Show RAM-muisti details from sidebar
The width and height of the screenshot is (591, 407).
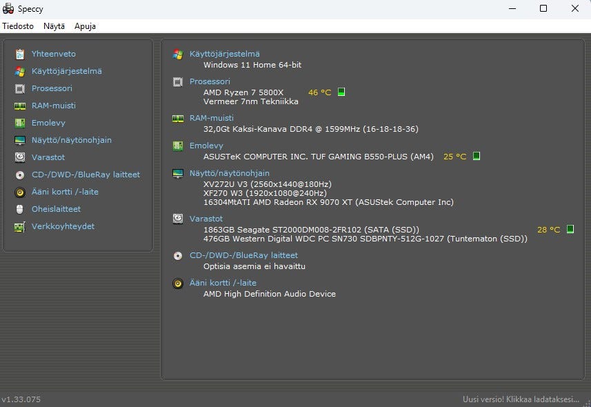click(54, 106)
